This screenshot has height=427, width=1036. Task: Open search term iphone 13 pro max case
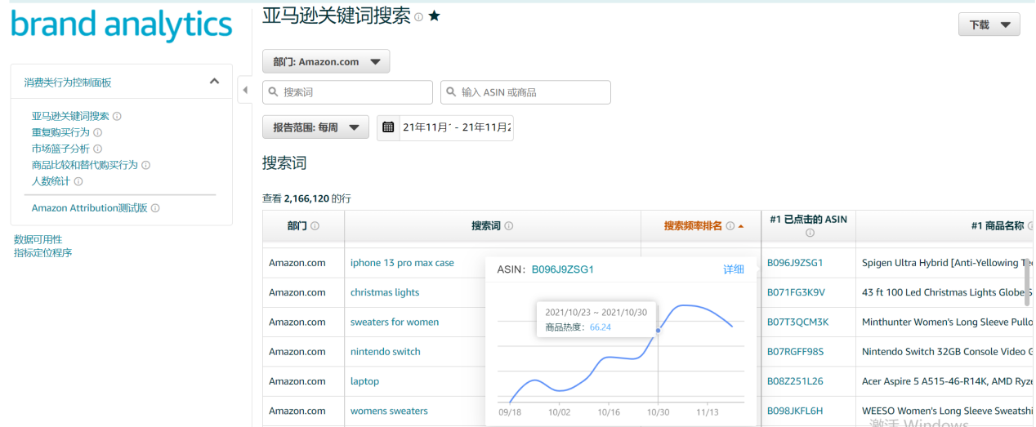[402, 263]
